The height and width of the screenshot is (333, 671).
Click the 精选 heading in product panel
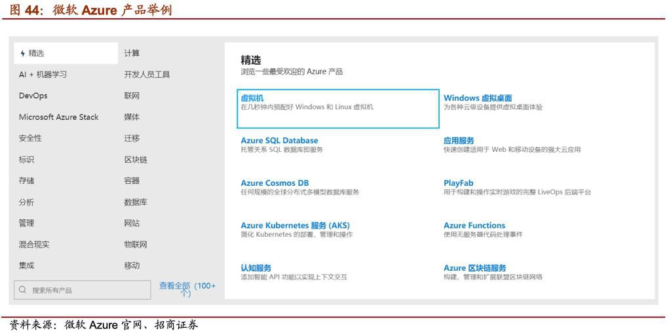(251, 60)
